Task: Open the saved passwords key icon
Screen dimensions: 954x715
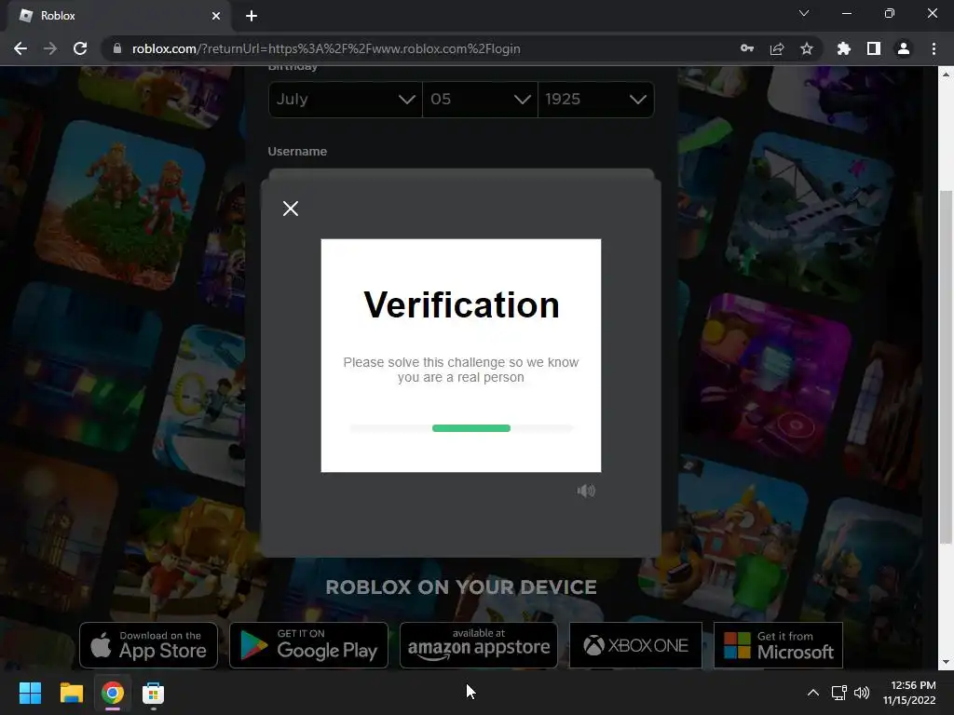Action: tap(747, 48)
